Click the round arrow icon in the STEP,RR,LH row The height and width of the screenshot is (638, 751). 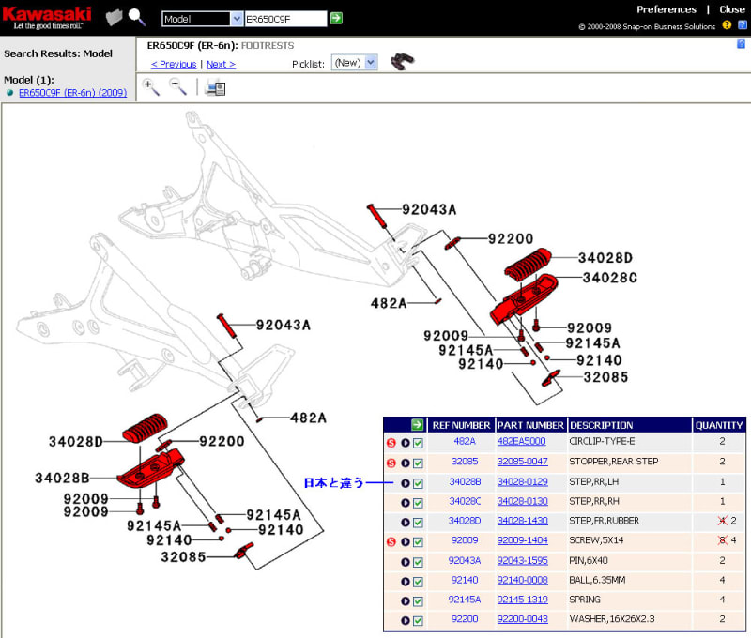(406, 483)
